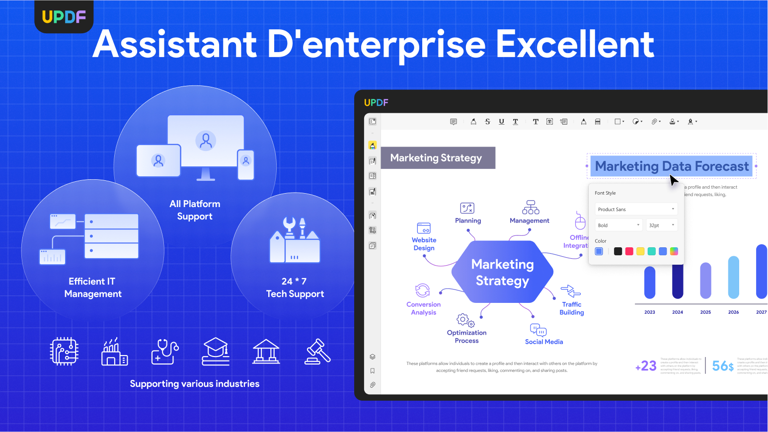768x432 pixels.
Task: Click the UPDF logo in app title bar
Action: (x=376, y=102)
